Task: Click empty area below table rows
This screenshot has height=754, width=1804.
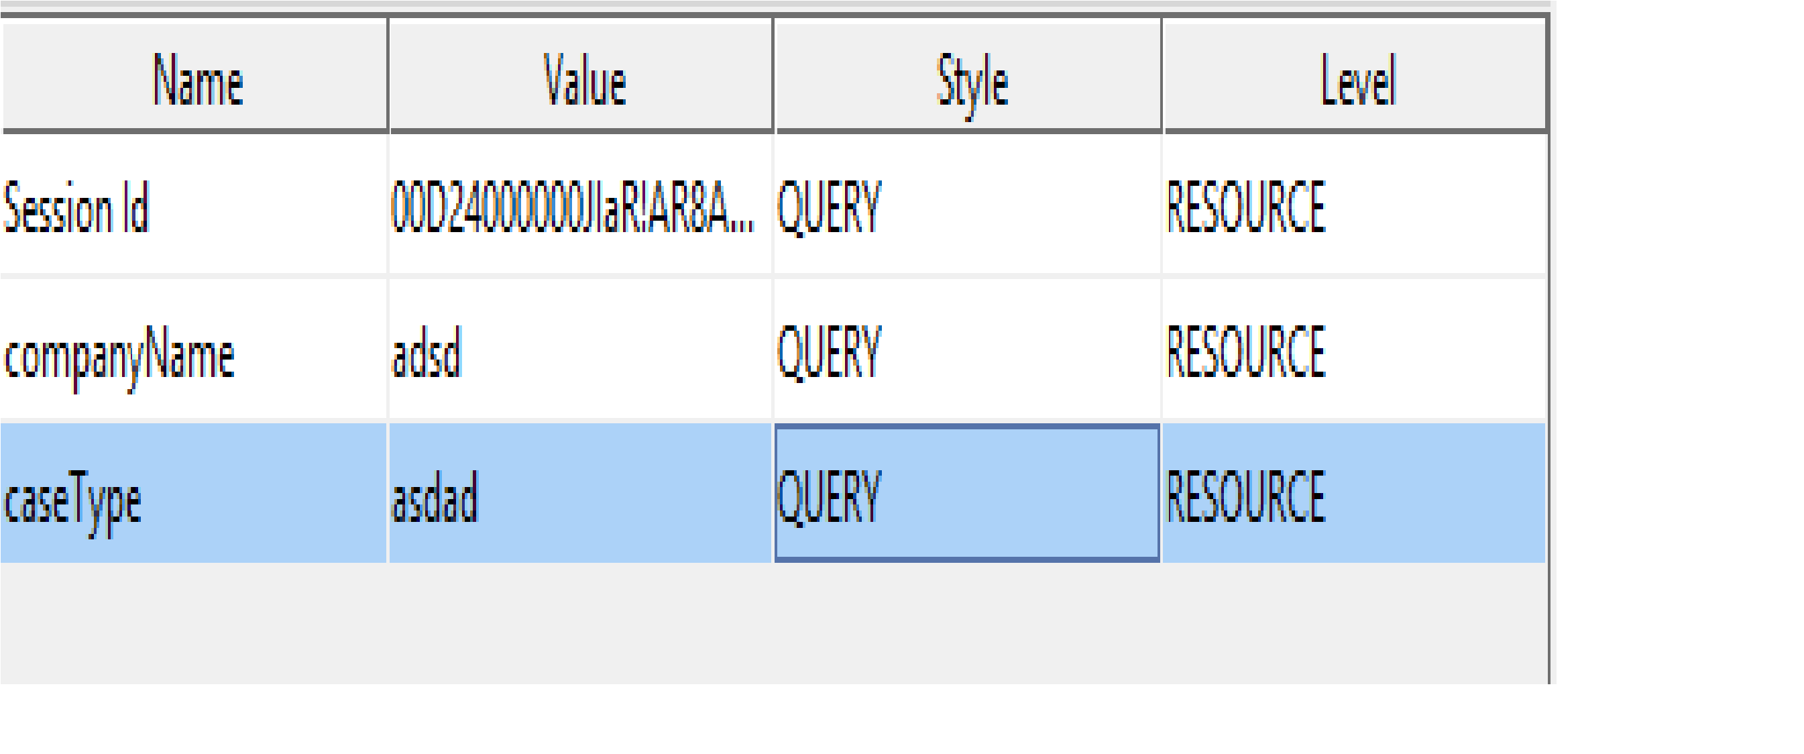Action: (771, 624)
